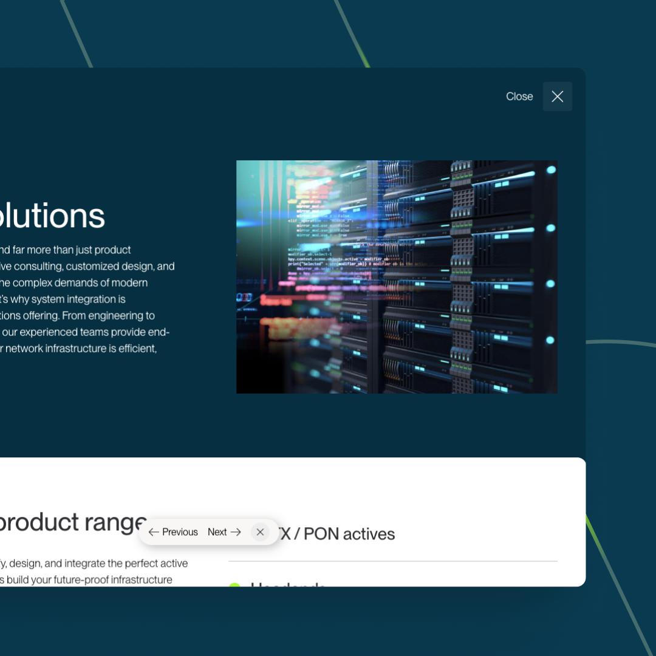This screenshot has width=656, height=656.
Task: Advance to the Next item
Action: [224, 532]
